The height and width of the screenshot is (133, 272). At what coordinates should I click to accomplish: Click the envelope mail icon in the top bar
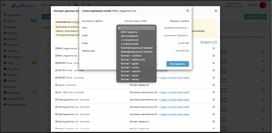coord(76,5)
